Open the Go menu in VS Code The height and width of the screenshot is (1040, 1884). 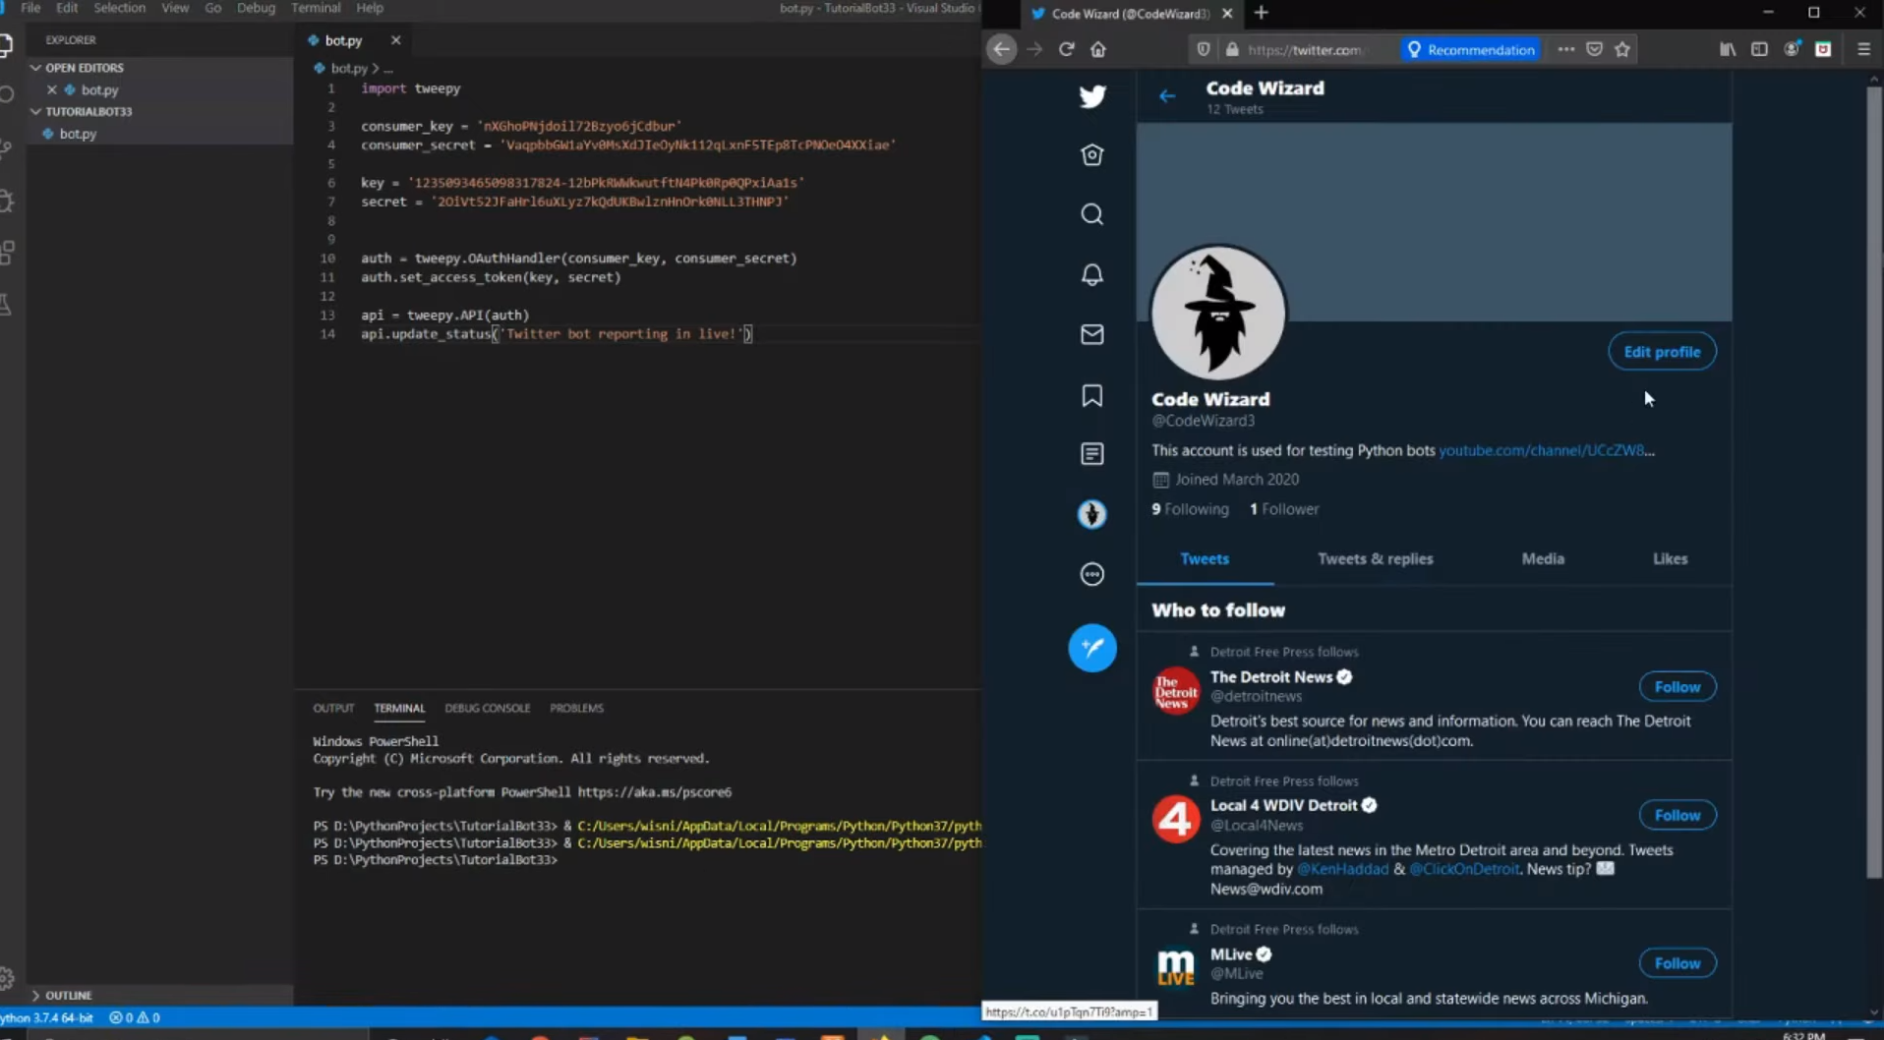pos(212,8)
